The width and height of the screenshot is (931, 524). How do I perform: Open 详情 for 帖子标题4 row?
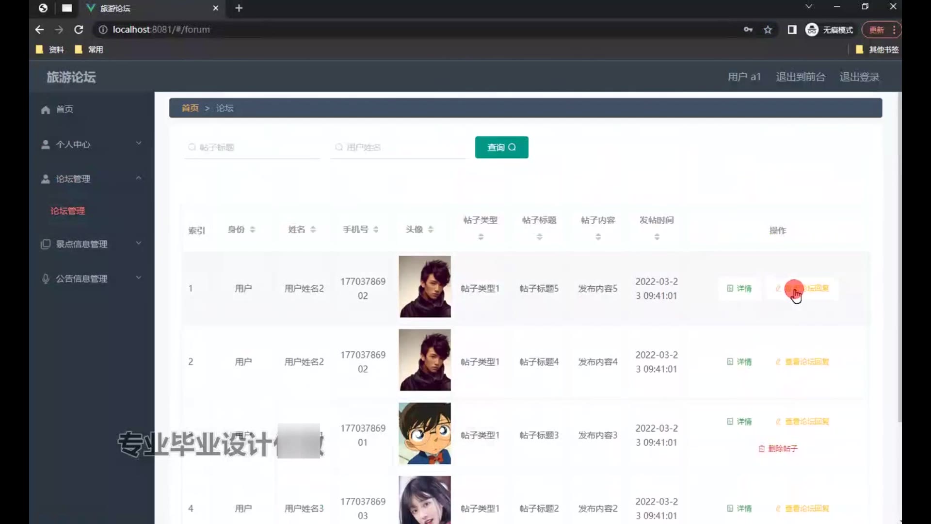coord(739,361)
